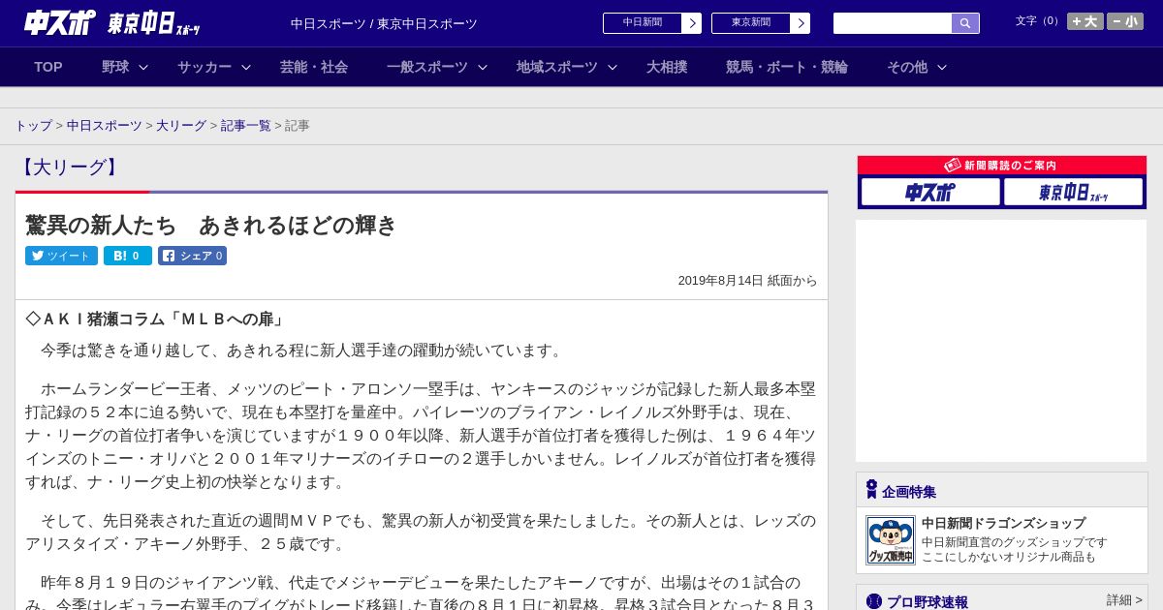Click the 【大リーグ】 section heading
The image size is (1163, 610).
(70, 168)
